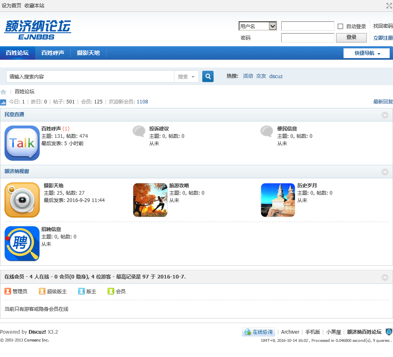Click the 超级版主 legend icon
Screen dimensions: 393x357
point(42,291)
